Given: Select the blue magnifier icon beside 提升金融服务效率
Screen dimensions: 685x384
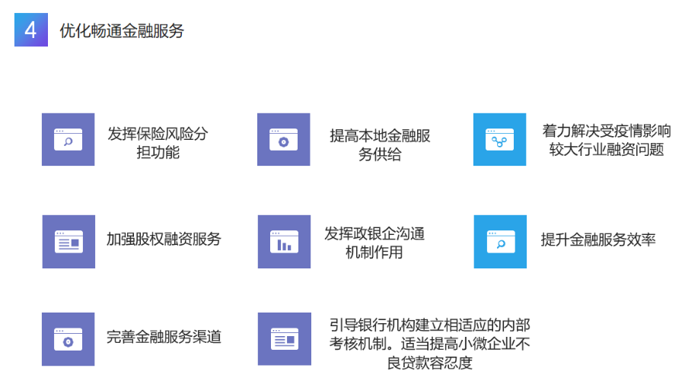Looking at the screenshot, I should pyautogui.click(x=499, y=241).
